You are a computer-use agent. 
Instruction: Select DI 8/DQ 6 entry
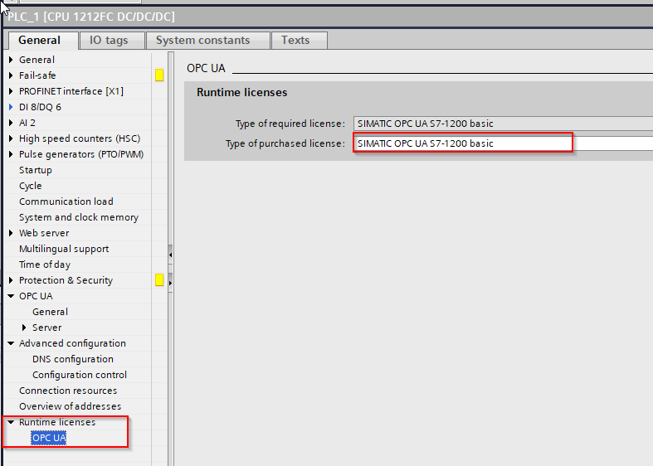40,107
